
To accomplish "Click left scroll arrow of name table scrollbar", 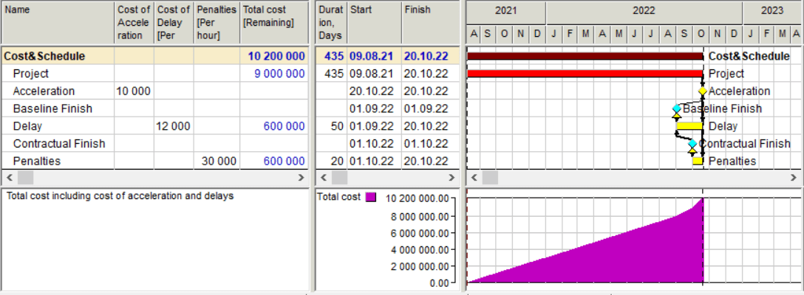I will coord(9,178).
